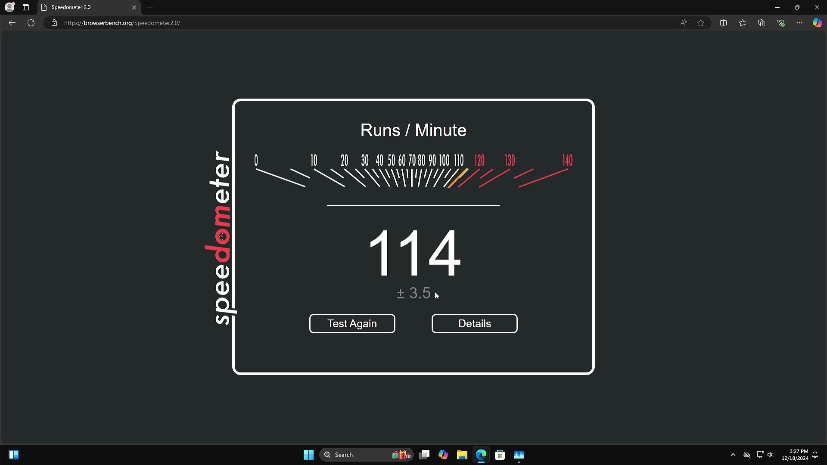Open Browser Essentials heart icon

pos(780,23)
